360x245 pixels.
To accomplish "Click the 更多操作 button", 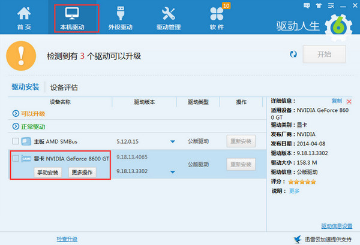I will [x=82, y=173].
